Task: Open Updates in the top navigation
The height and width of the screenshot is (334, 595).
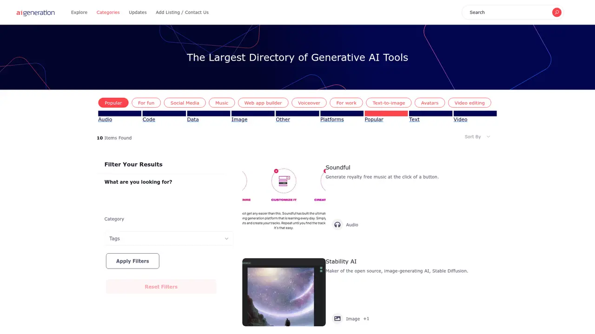Action: (x=138, y=13)
